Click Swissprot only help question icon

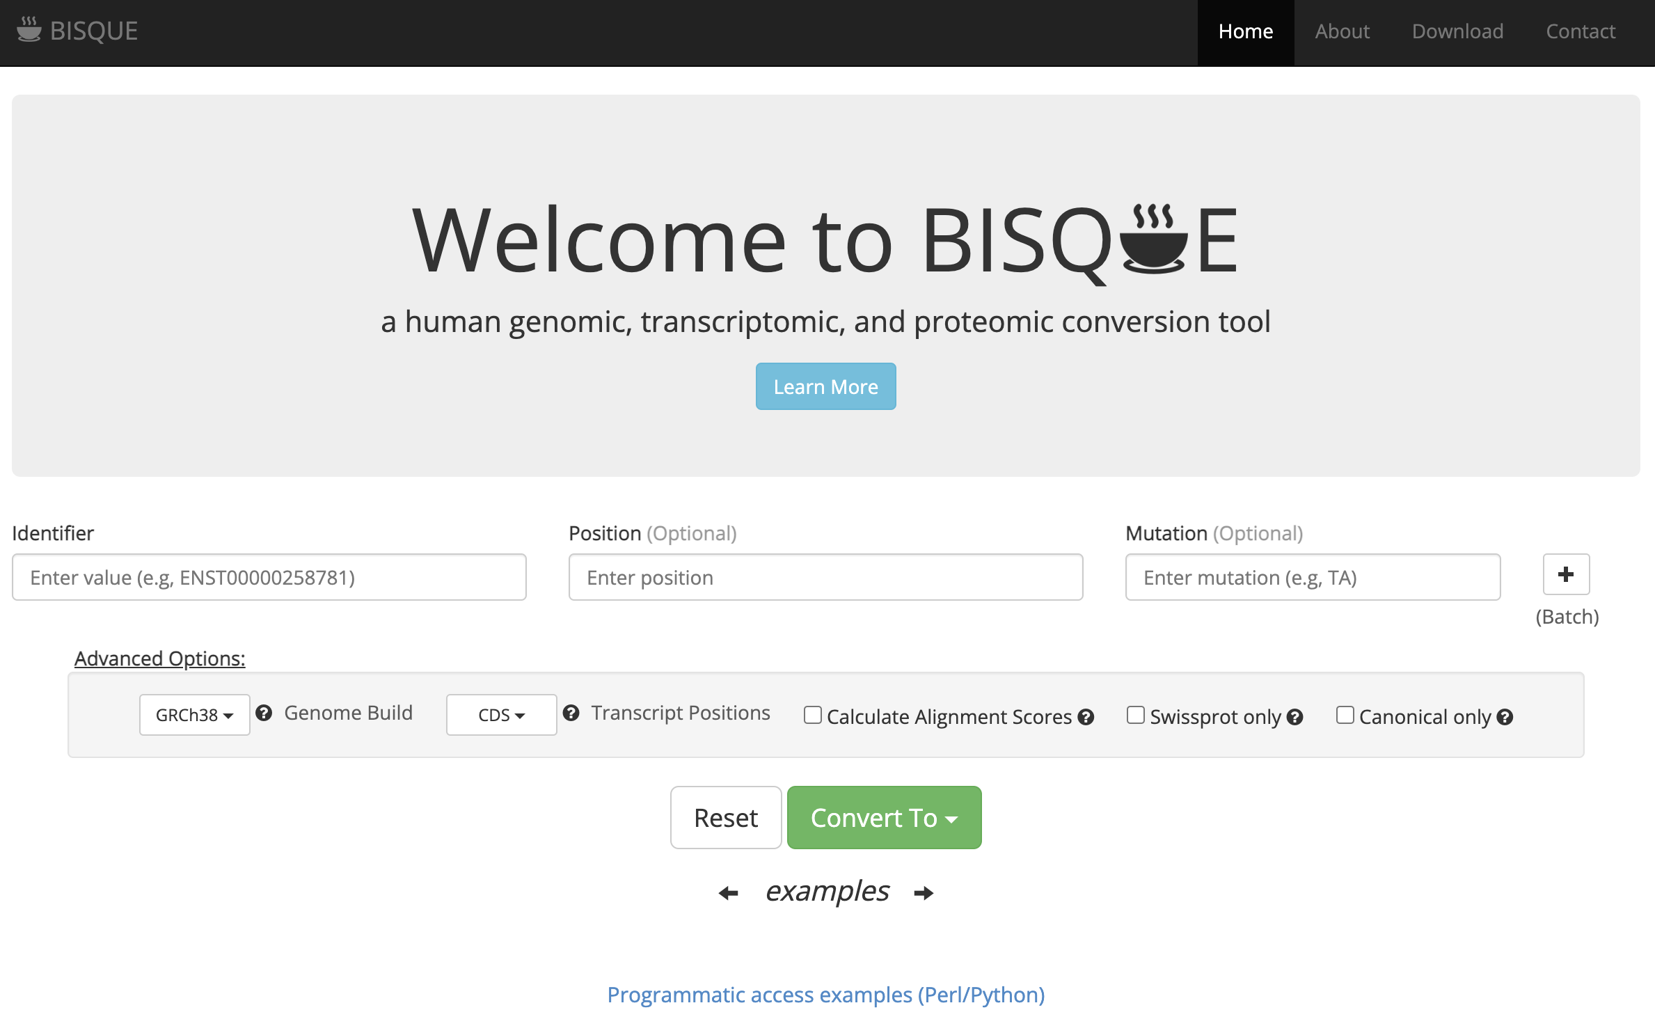[x=1294, y=717]
